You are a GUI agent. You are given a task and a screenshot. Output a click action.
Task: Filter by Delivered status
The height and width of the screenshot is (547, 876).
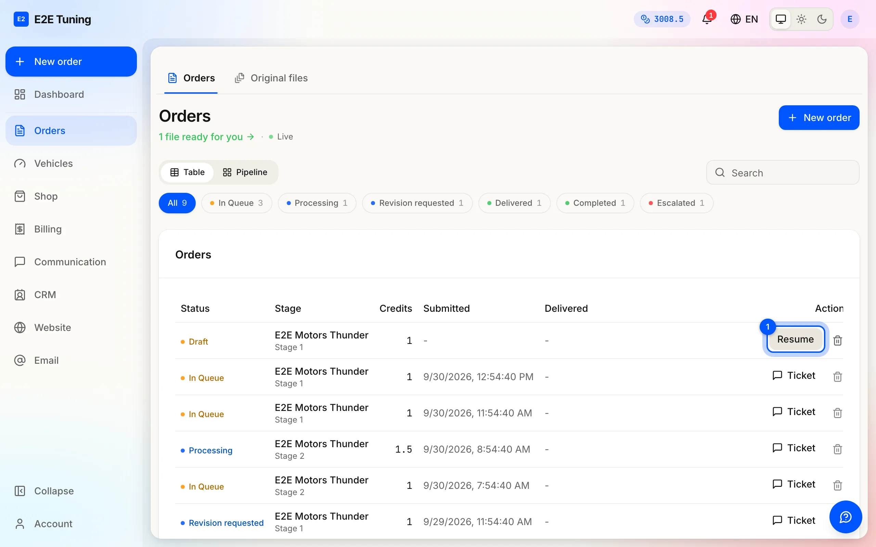pyautogui.click(x=514, y=203)
